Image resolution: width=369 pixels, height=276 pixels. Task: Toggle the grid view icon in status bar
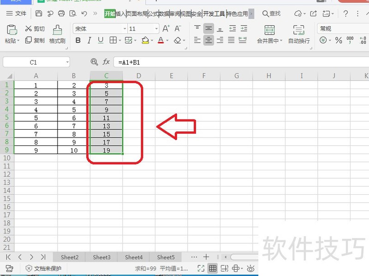click(x=213, y=268)
